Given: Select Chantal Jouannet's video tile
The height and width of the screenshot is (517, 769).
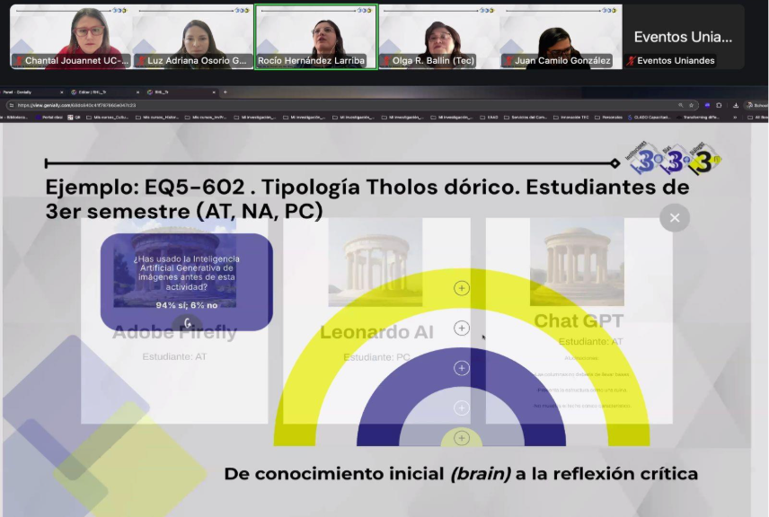Looking at the screenshot, I should 71,37.
